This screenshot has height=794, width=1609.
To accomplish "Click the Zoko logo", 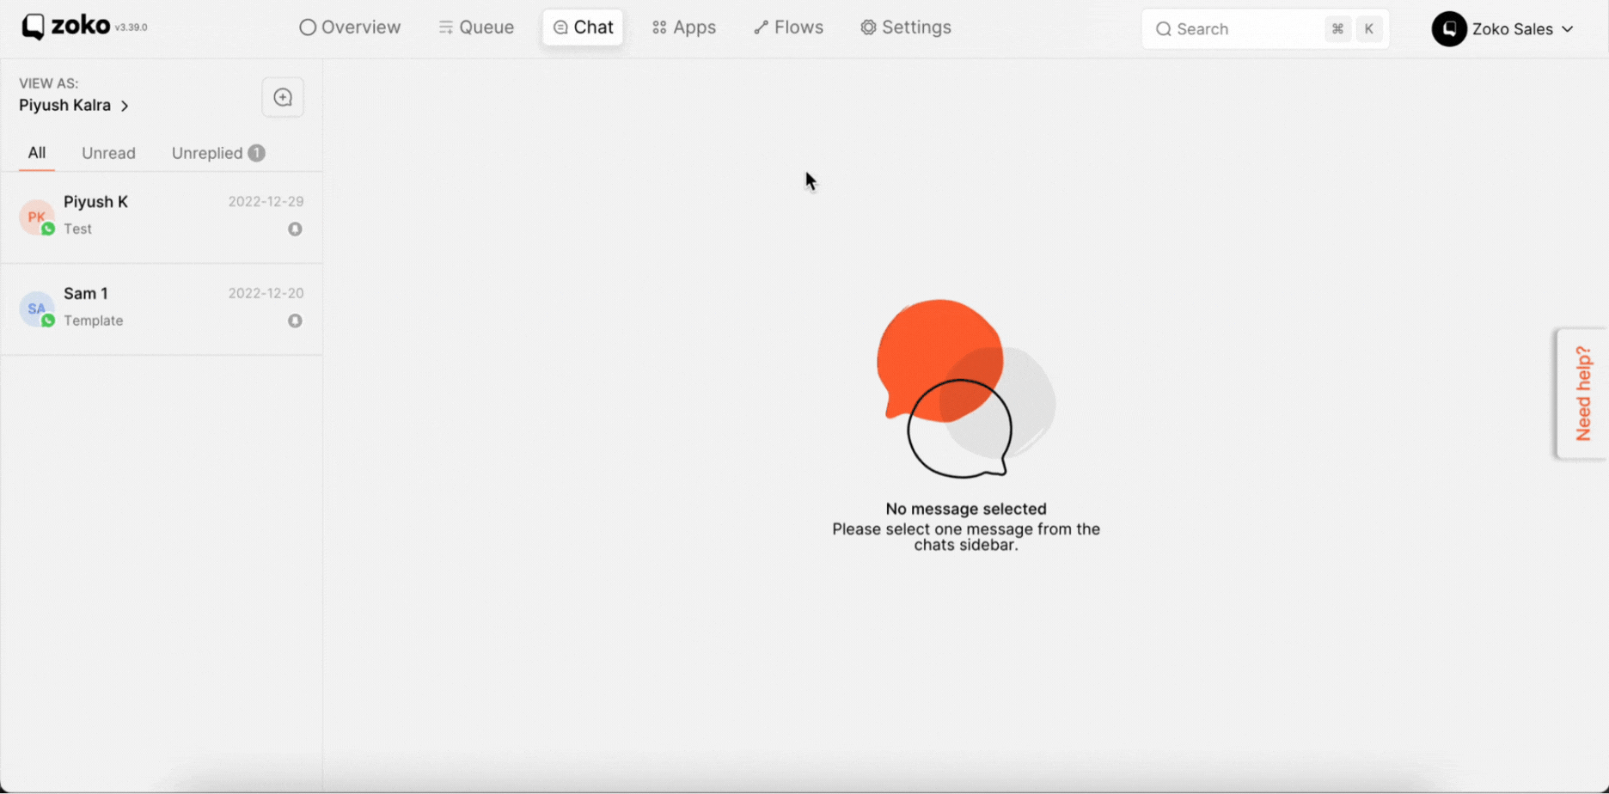I will (x=66, y=27).
